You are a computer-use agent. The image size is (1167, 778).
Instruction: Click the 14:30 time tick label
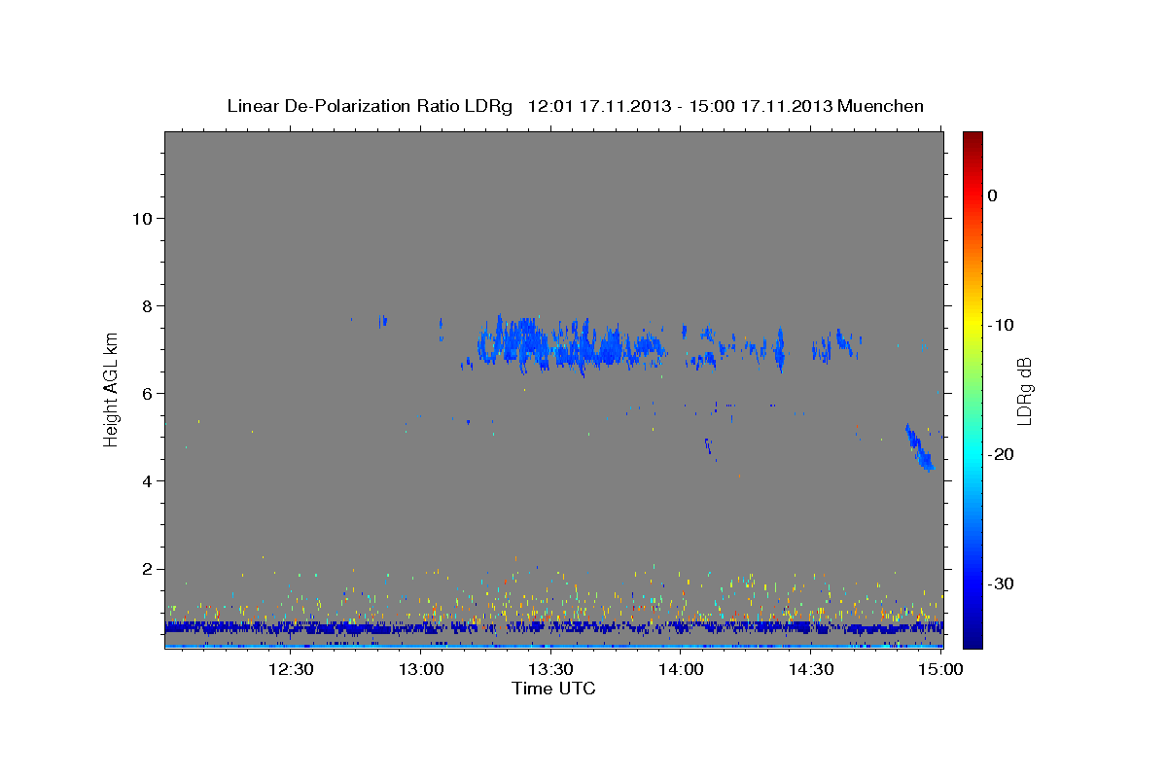pos(810,669)
